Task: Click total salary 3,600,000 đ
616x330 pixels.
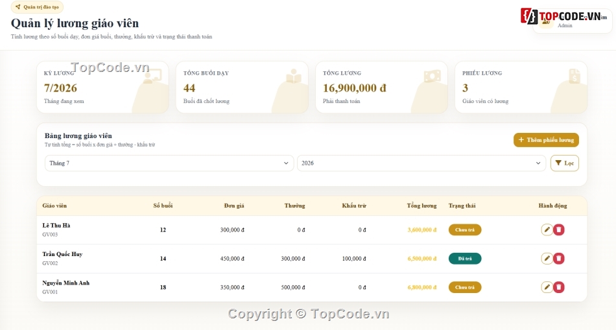Action: pyautogui.click(x=422, y=230)
